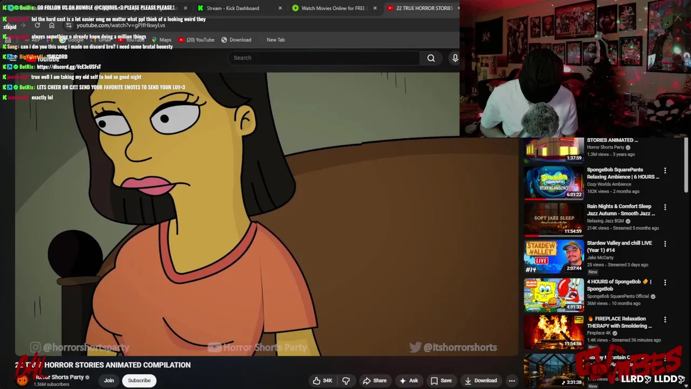Click the discord.gg/VcE3cUSFsT chat link
Viewport: 691px width, 389px height.
pyautogui.click(x=69, y=67)
